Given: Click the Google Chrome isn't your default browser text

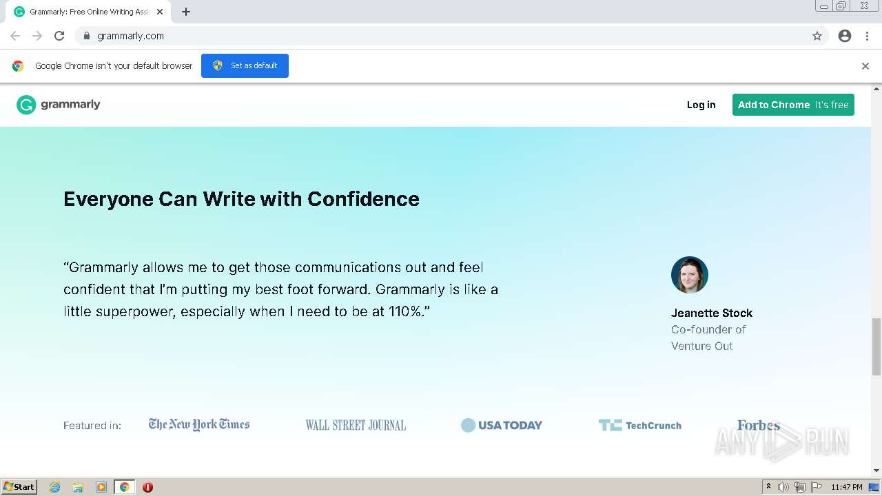Looking at the screenshot, I should [114, 66].
